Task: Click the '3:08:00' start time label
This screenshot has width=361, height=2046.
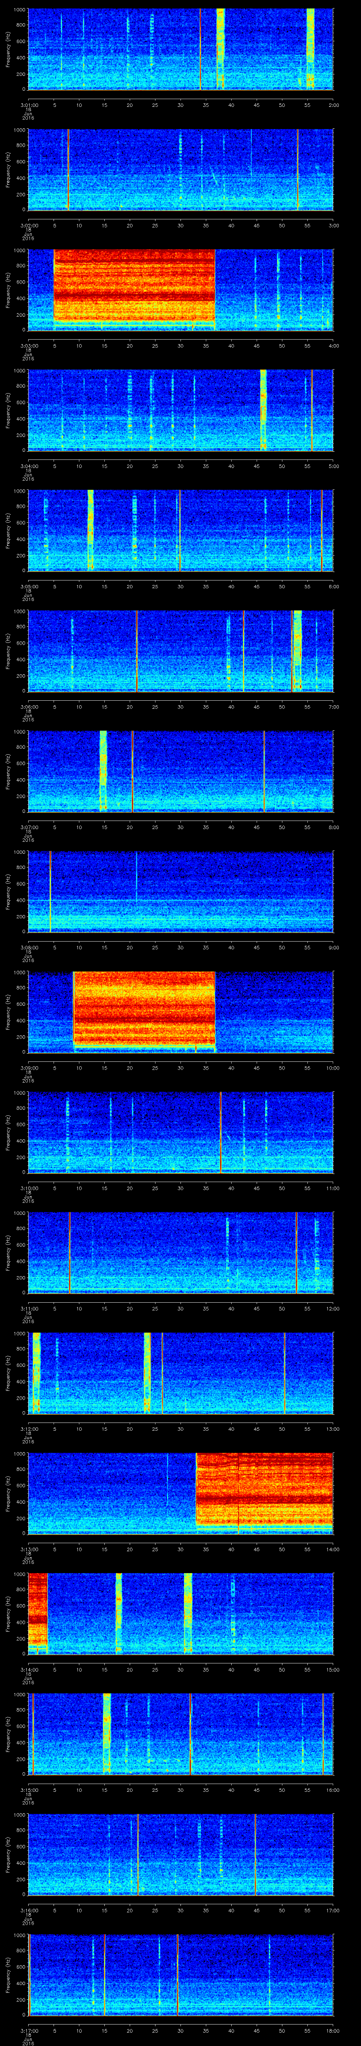Action: coord(29,947)
